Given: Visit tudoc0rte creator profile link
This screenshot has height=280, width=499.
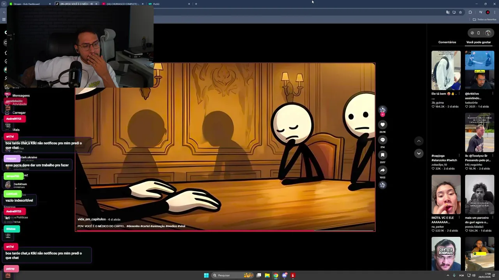Looking at the screenshot, I should click(x=472, y=103).
